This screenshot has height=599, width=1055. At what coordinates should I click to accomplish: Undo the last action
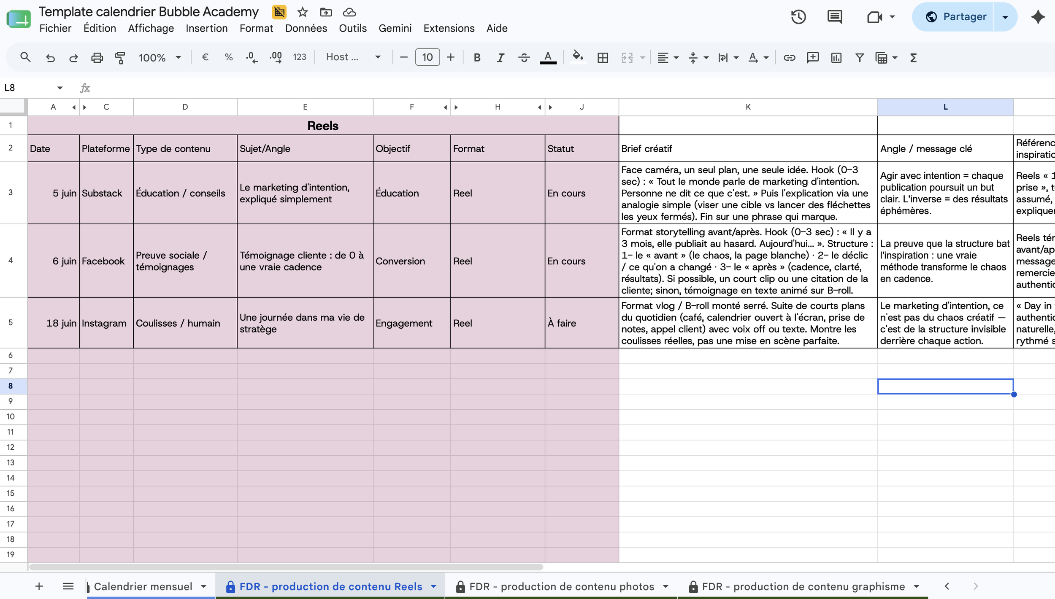click(50, 57)
